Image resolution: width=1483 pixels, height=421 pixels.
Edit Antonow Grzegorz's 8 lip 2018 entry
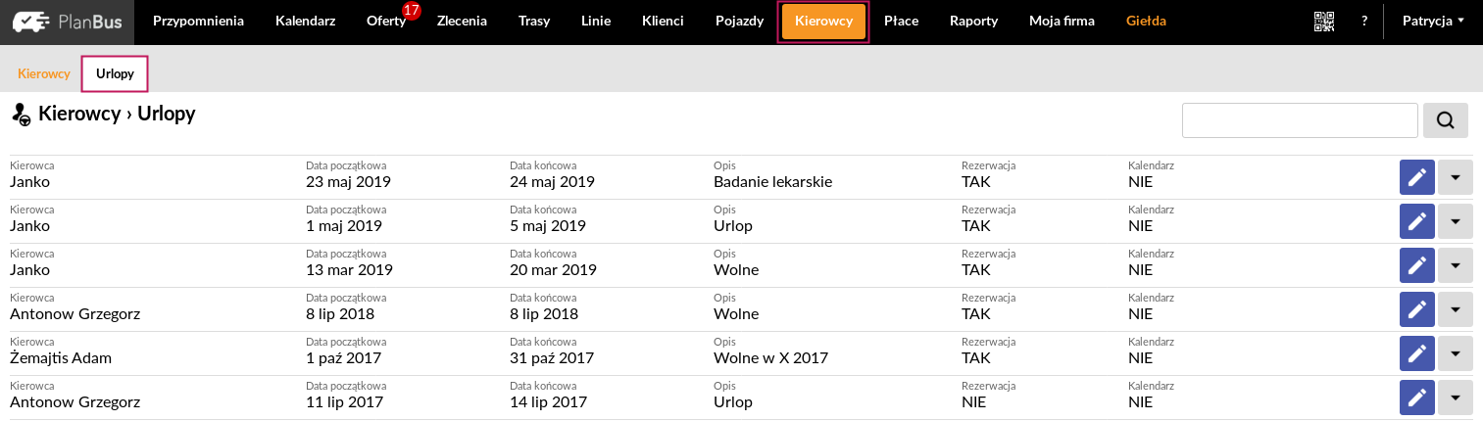coord(1416,309)
